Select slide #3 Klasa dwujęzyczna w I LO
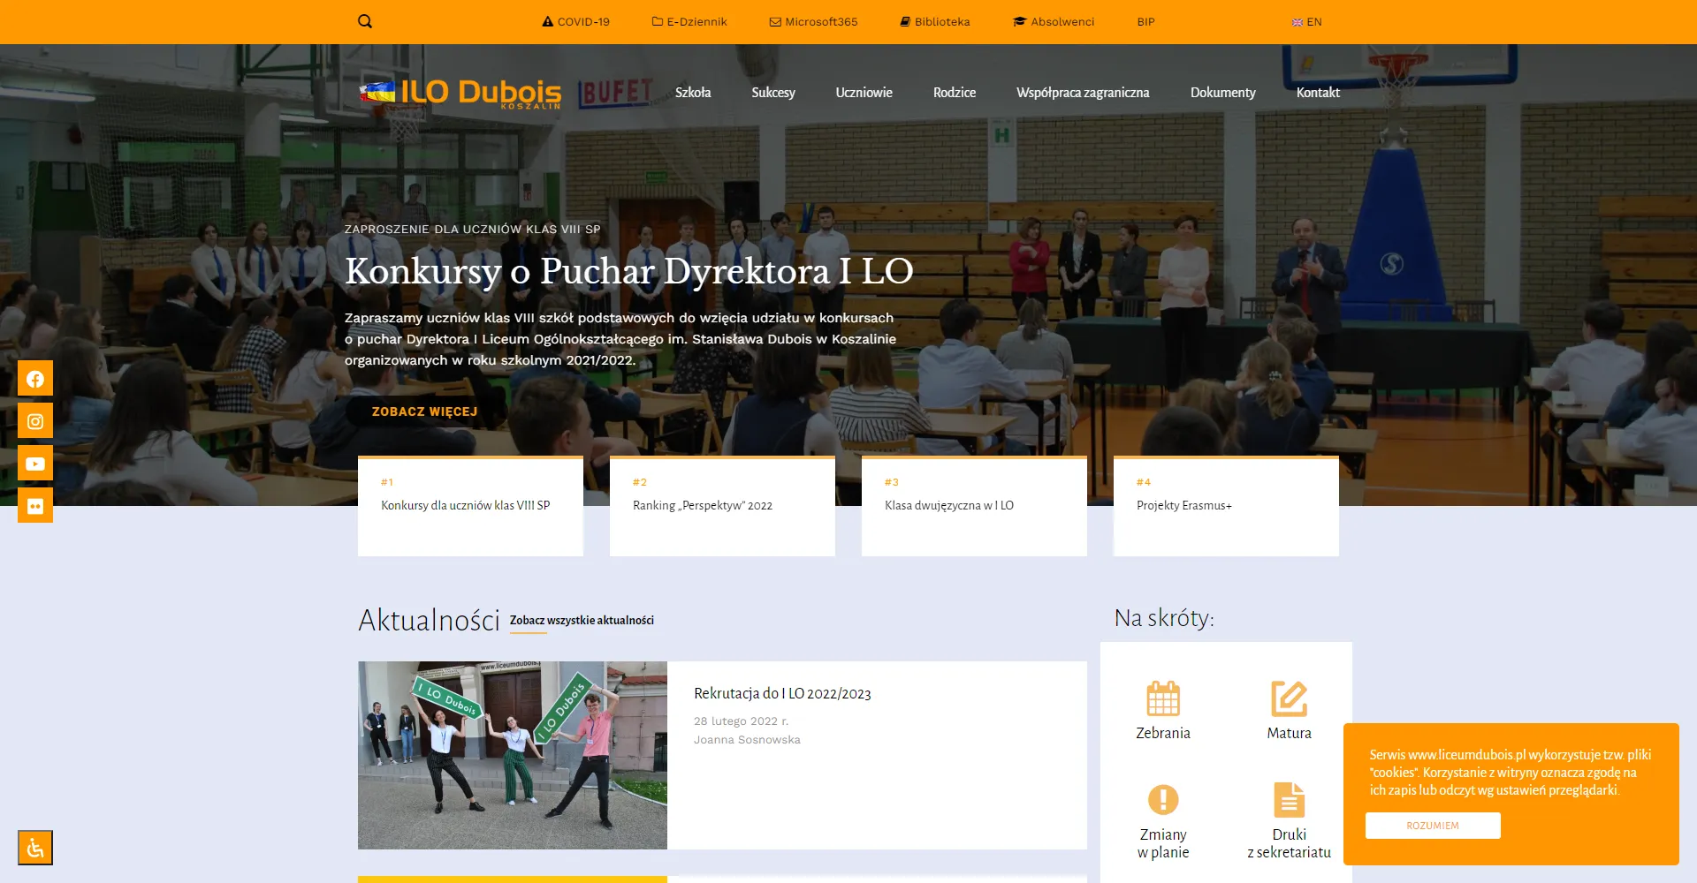Viewport: 1697px width, 883px height. tap(974, 506)
